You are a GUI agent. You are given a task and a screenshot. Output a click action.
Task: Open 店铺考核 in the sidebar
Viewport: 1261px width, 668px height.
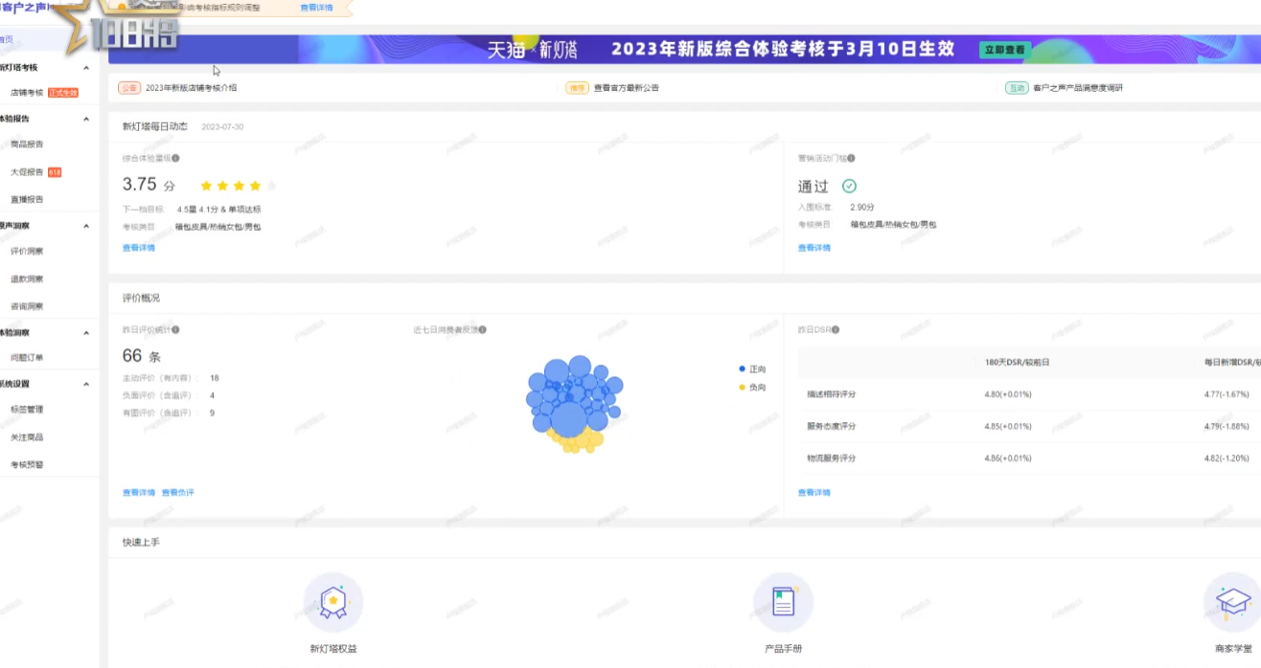point(27,93)
